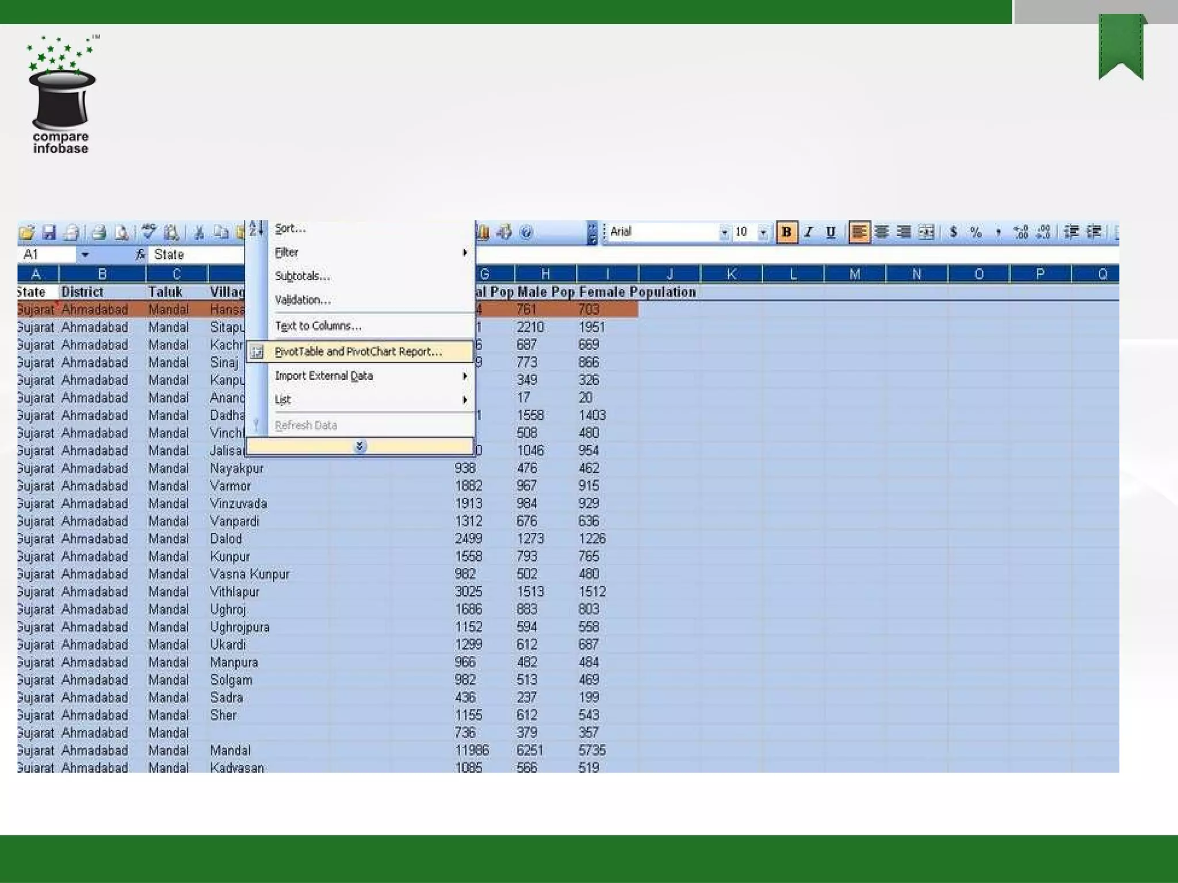Image resolution: width=1178 pixels, height=883 pixels.
Task: Click Merge and Center icon
Action: (926, 232)
